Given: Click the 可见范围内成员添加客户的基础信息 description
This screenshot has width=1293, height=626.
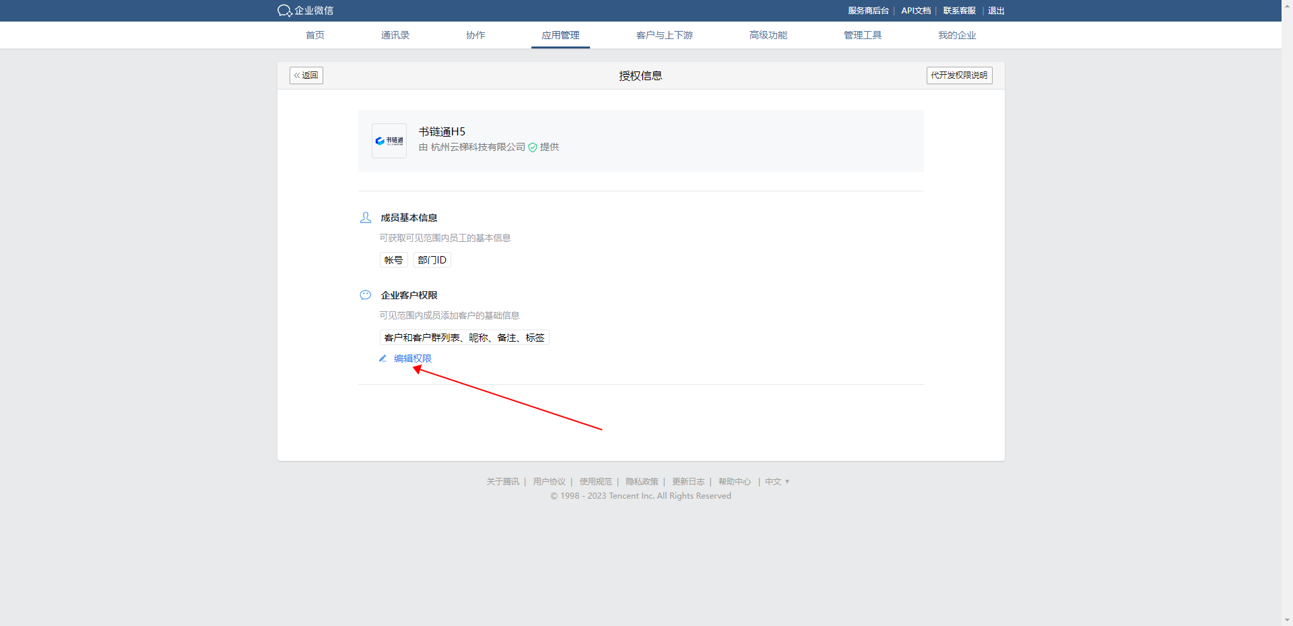Looking at the screenshot, I should 449,315.
